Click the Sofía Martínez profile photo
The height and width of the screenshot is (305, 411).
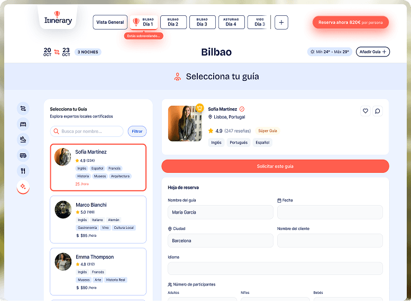coord(185,123)
